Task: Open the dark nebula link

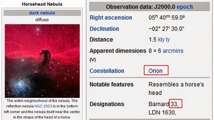Action: (x=42, y=13)
